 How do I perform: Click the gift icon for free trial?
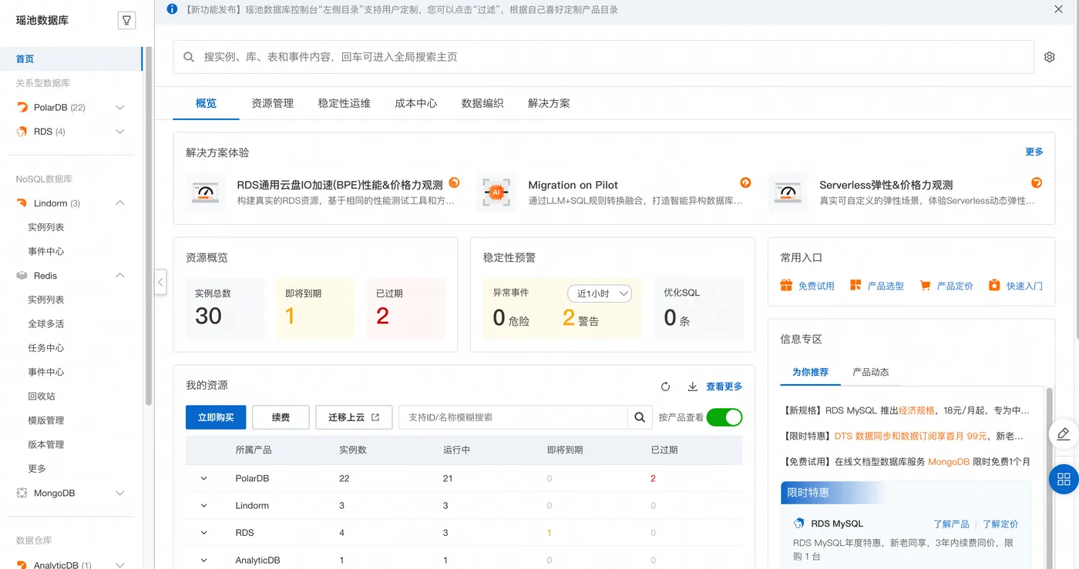(786, 286)
